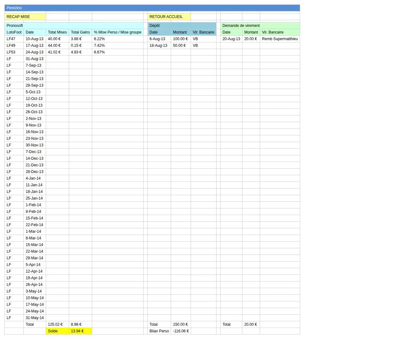Select the 150.00 € deposit total
404x339 pixels.
click(x=181, y=324)
